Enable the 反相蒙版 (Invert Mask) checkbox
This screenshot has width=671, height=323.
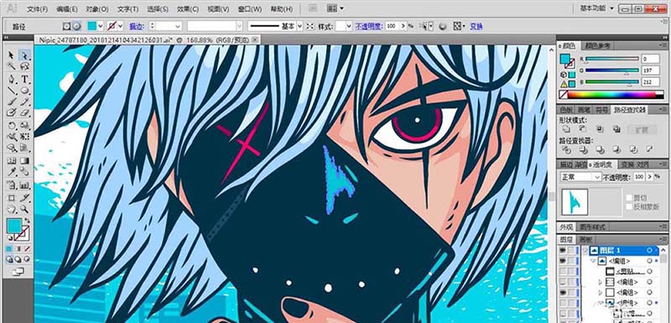[x=629, y=206]
